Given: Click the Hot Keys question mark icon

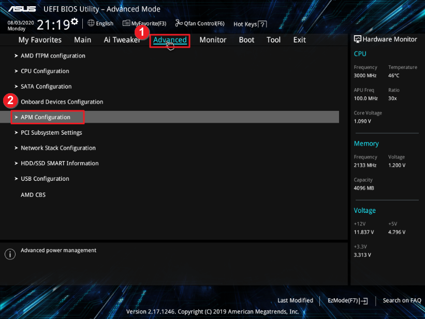Looking at the screenshot, I should [x=262, y=24].
